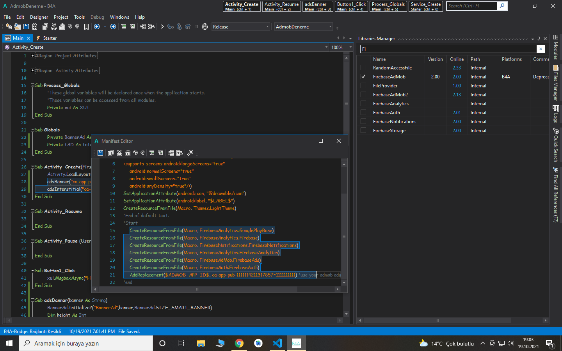Click the scissors icon in Manifest Editor toolbar
This screenshot has height=351, width=562.
point(119,153)
